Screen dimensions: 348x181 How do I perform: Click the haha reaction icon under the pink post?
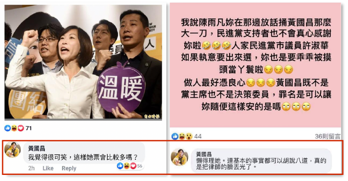point(182,136)
